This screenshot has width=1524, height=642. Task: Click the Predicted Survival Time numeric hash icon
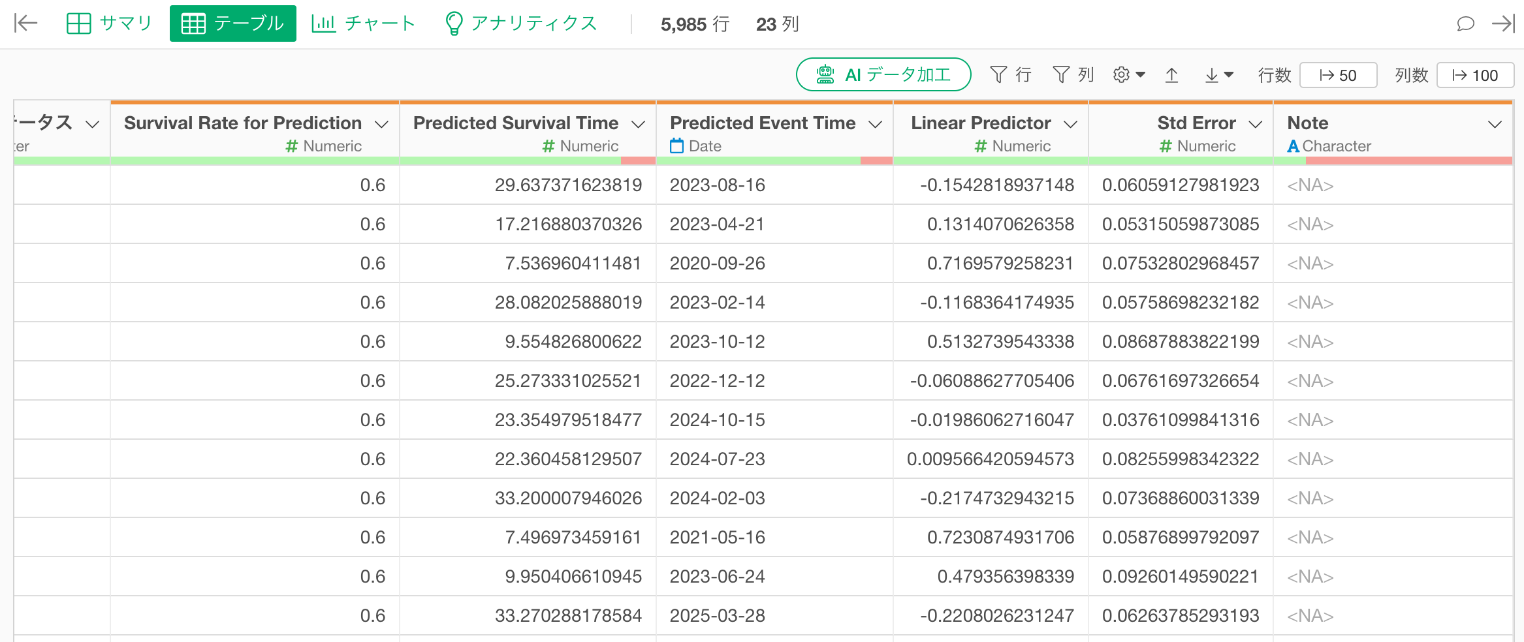[x=548, y=146]
